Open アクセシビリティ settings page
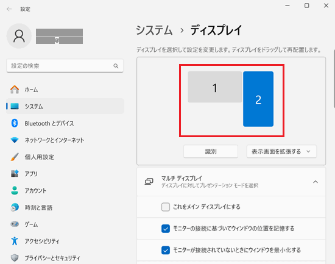The width and height of the screenshot is (335, 264). click(x=65, y=241)
